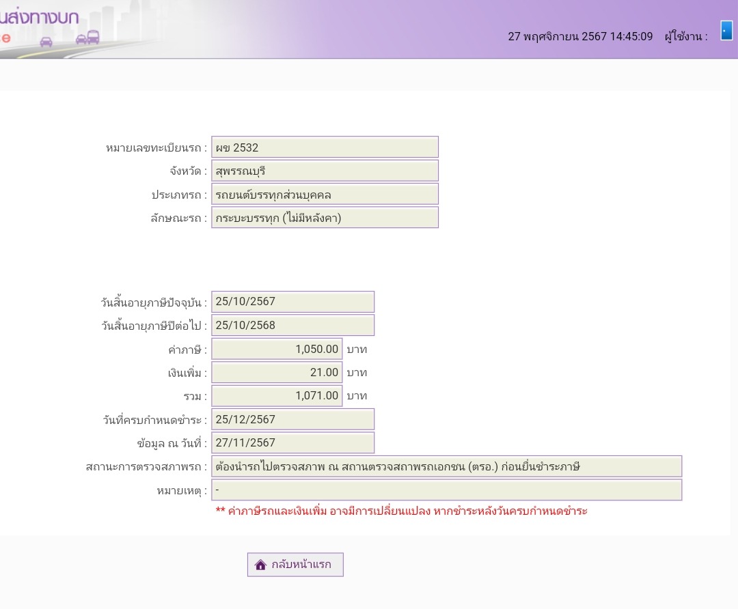738x609 pixels.
Task: Select the license plate field ผข 2532
Action: (325, 147)
